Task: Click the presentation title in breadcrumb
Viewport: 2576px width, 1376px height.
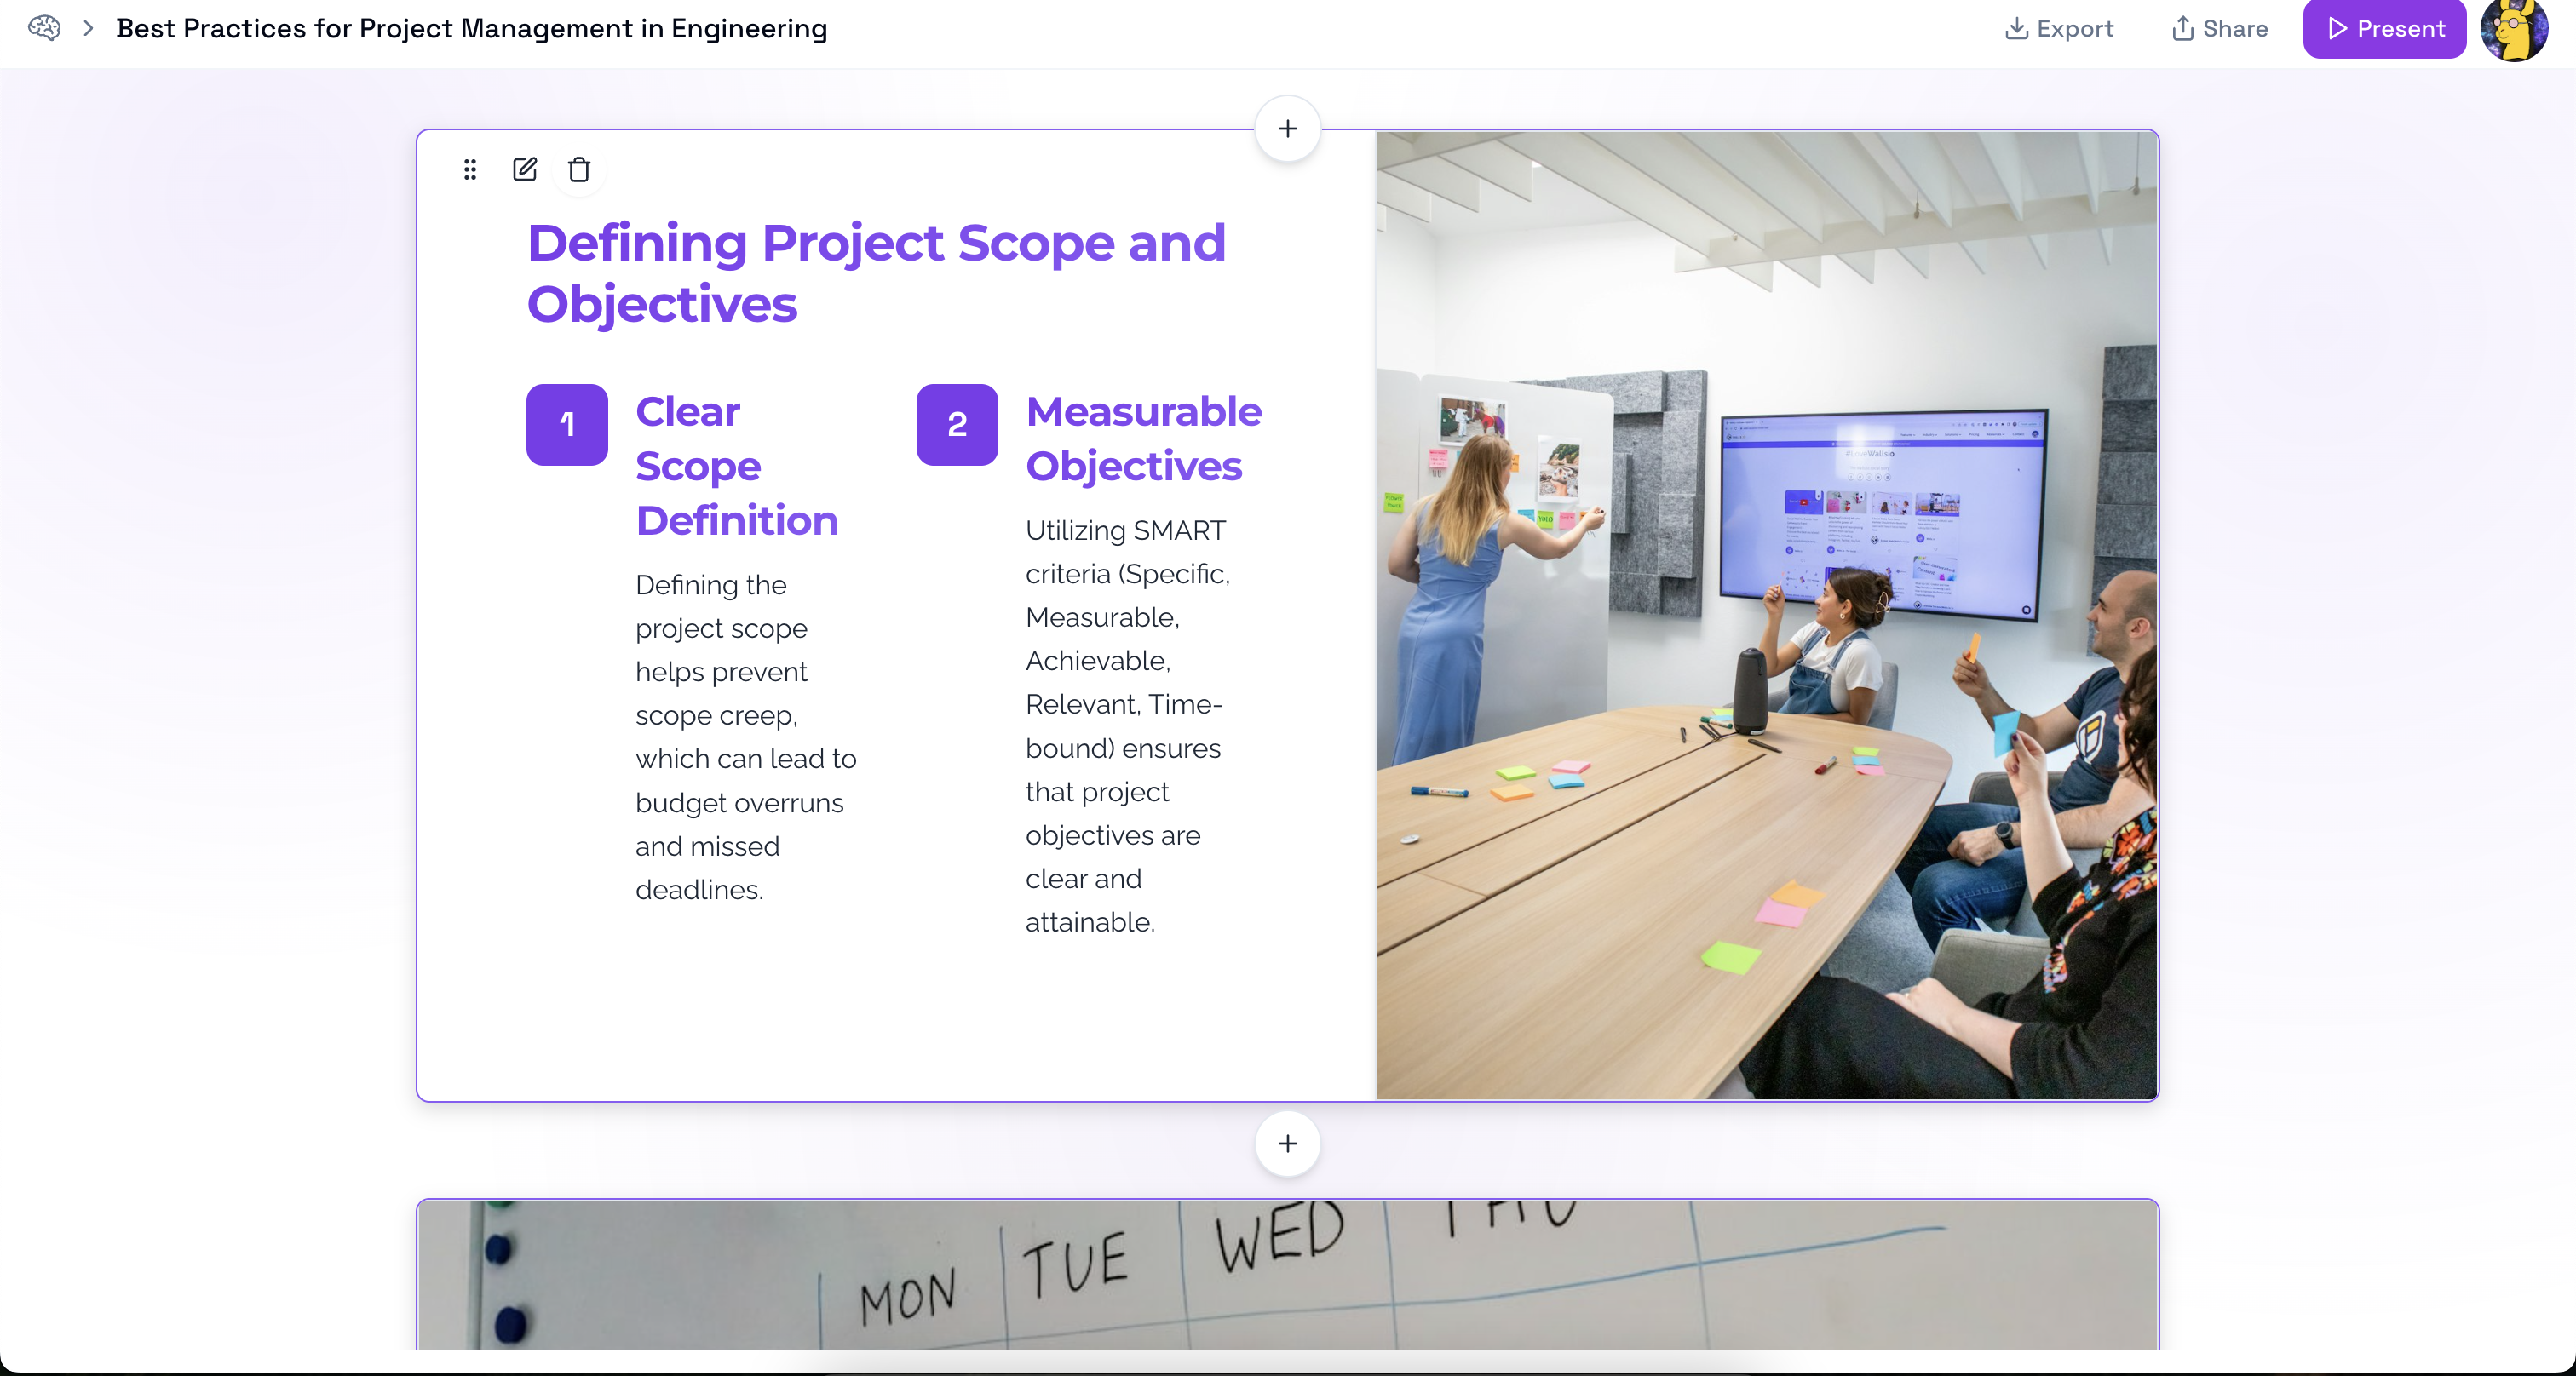Action: click(471, 28)
